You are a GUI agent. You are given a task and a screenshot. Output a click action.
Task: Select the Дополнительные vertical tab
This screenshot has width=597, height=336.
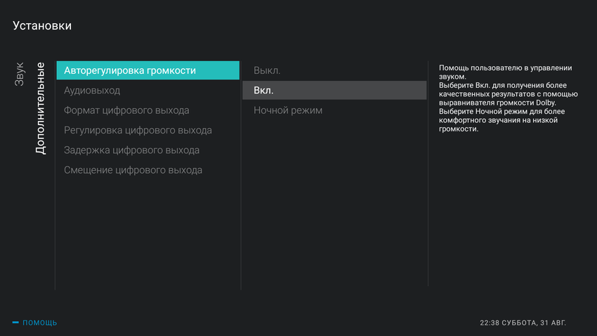point(41,109)
